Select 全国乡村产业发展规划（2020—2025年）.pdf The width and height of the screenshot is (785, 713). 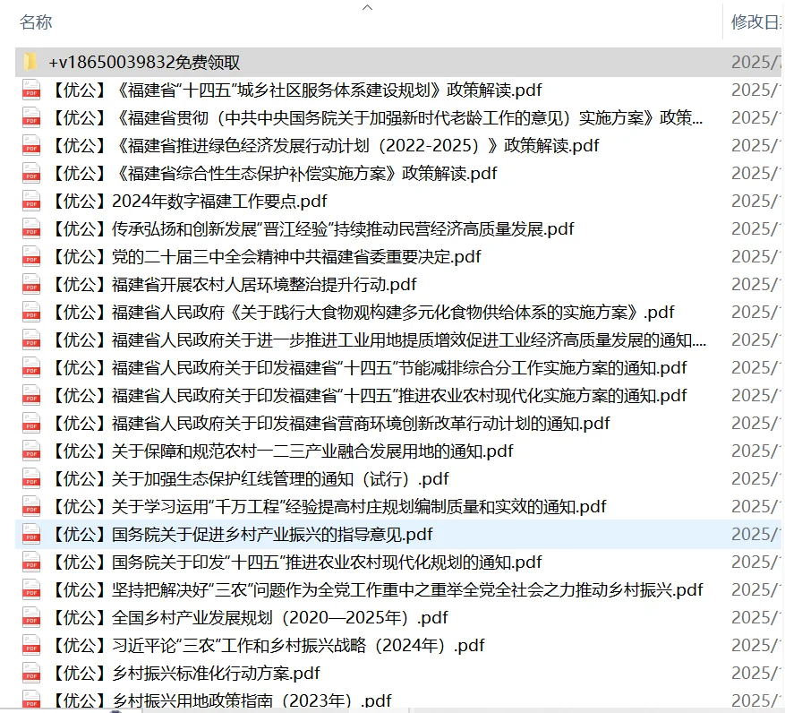tap(251, 618)
